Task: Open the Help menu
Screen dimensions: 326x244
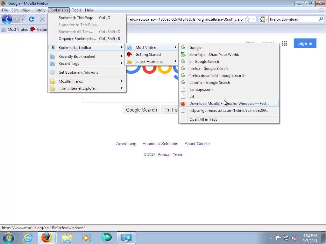Action: [89, 10]
